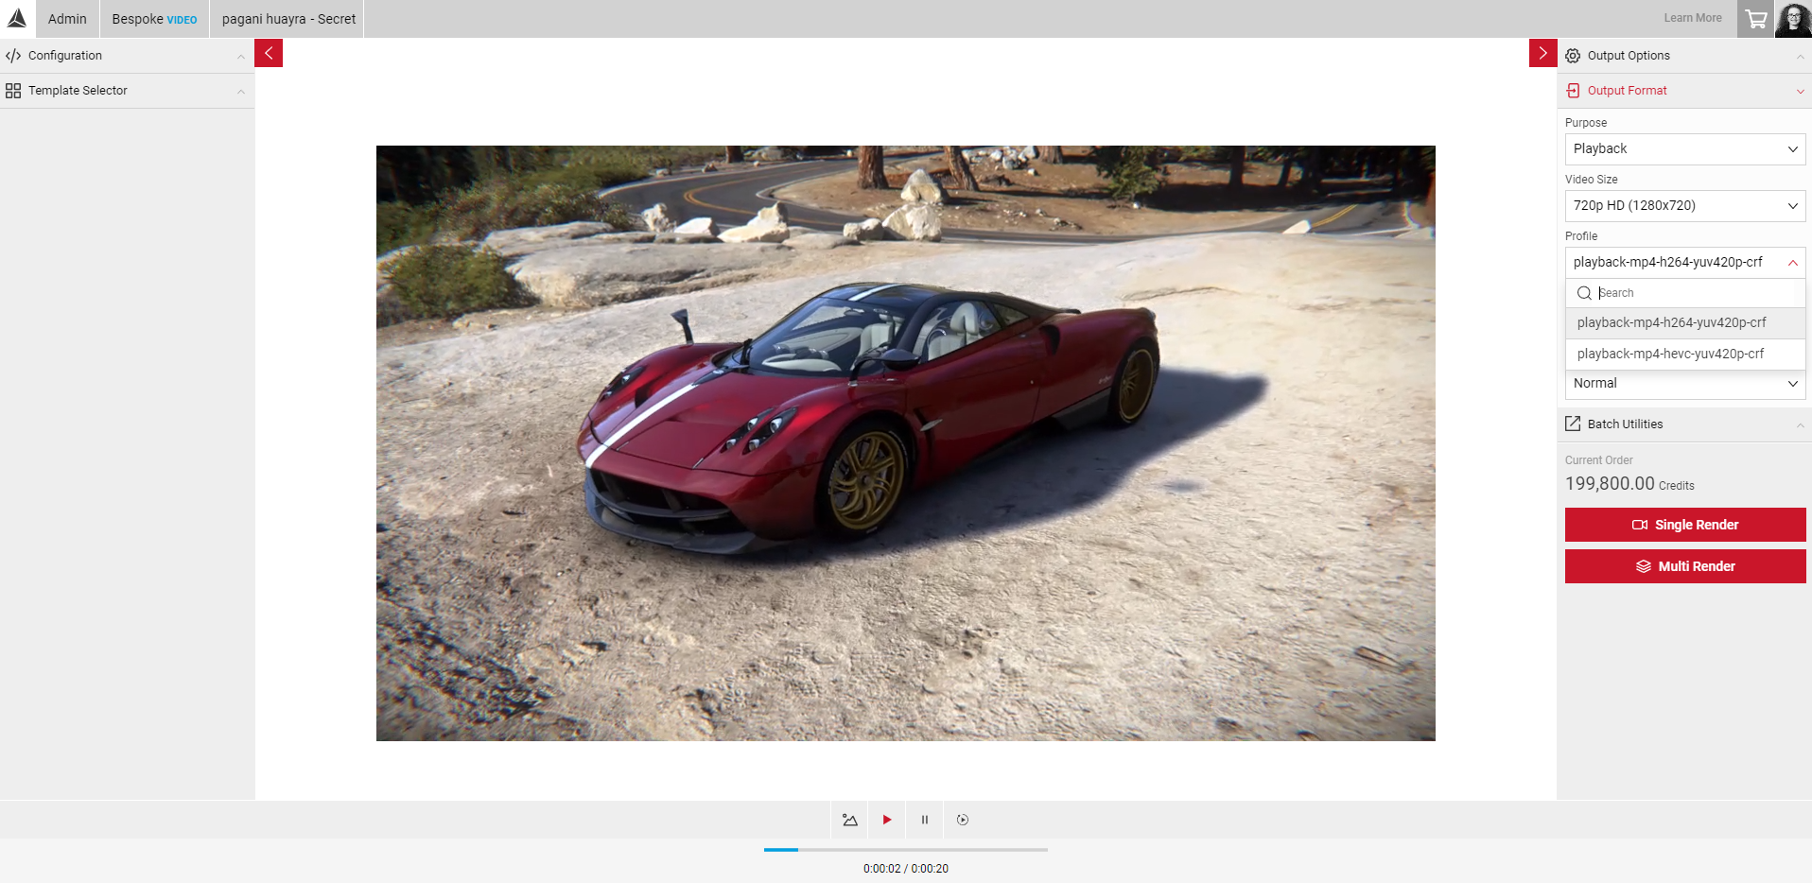Screen dimensions: 1812x883
Task: Click the Batch Utilities label
Action: pos(1625,424)
